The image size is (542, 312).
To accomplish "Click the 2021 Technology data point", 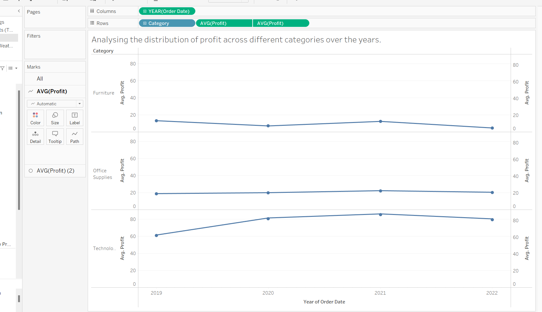I will (x=381, y=214).
